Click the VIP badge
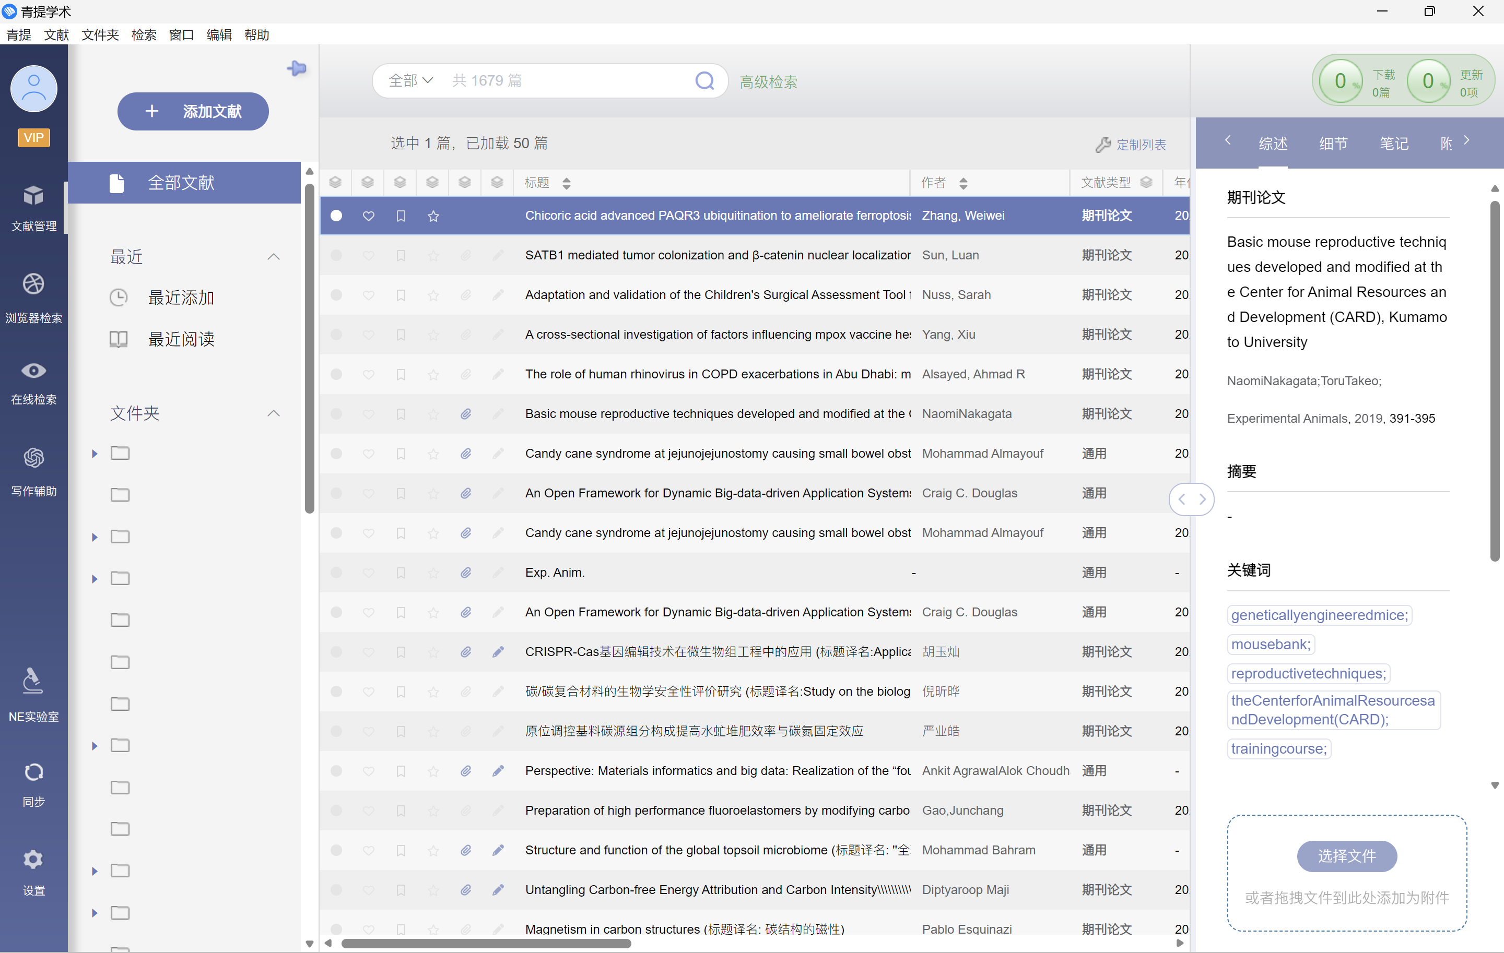This screenshot has height=953, width=1504. (x=34, y=137)
